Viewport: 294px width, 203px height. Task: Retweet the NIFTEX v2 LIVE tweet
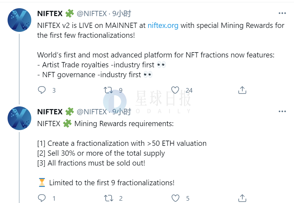click(x=108, y=90)
